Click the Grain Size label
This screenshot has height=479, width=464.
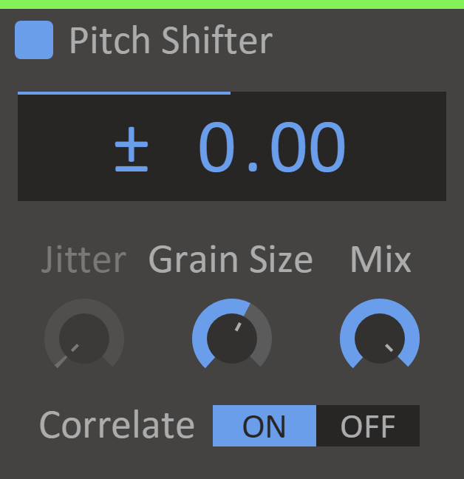pyautogui.click(x=231, y=260)
